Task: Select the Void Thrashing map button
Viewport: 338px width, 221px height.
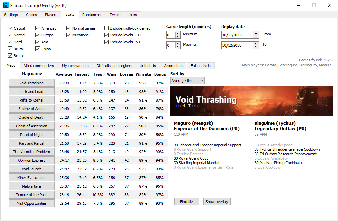Action: (32, 83)
